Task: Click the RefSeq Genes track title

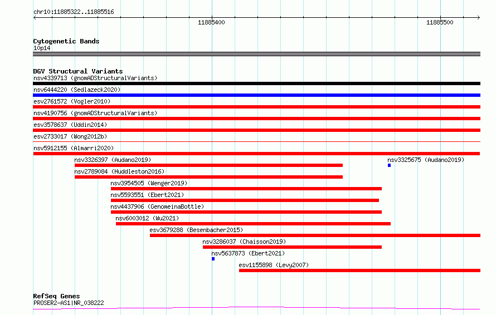Action: point(56,296)
